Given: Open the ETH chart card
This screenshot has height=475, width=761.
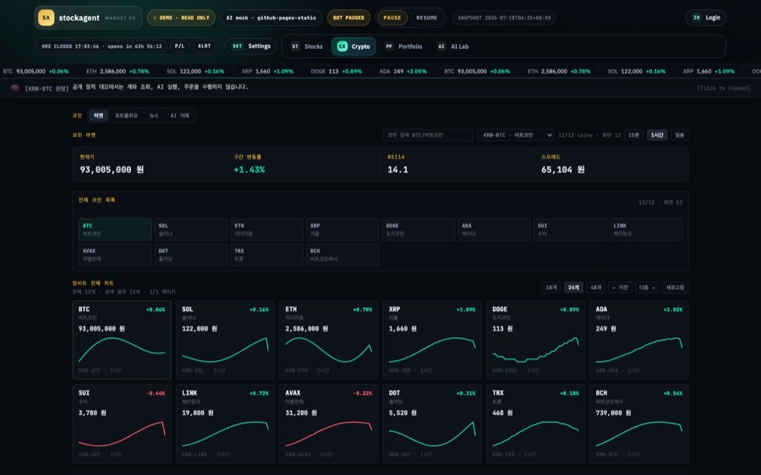Looking at the screenshot, I should (329, 340).
